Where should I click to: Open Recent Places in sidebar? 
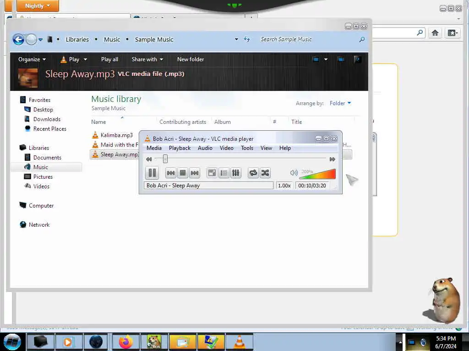(49, 128)
